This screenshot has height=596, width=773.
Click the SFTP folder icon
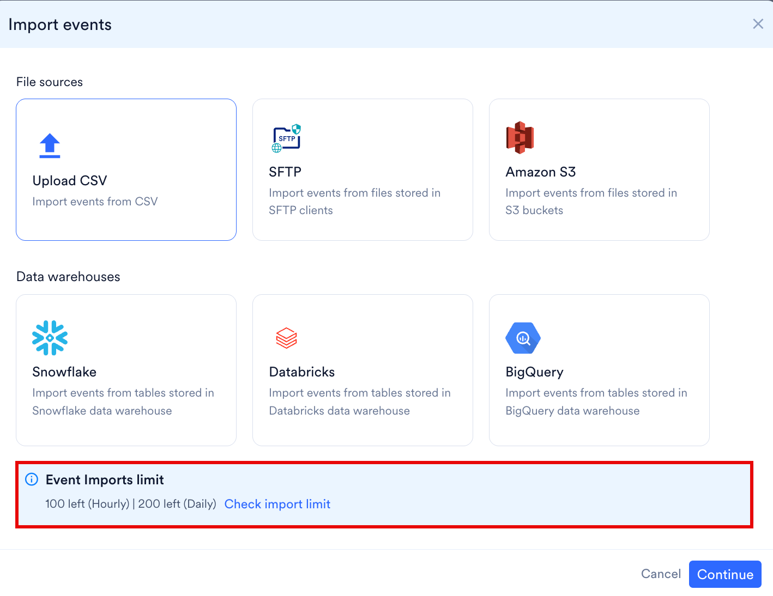click(x=286, y=138)
